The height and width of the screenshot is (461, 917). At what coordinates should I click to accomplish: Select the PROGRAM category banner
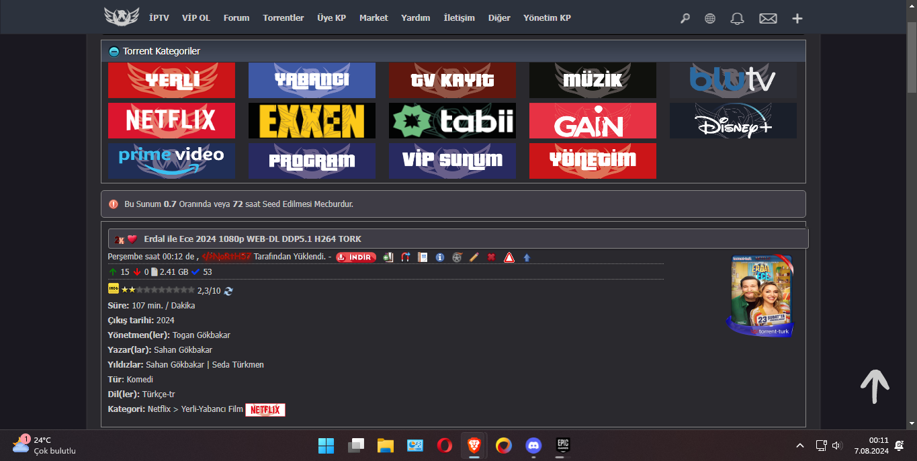click(x=312, y=161)
